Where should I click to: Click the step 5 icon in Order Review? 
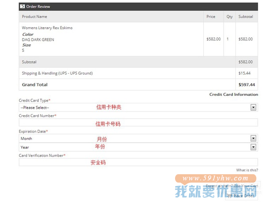tap(22, 6)
